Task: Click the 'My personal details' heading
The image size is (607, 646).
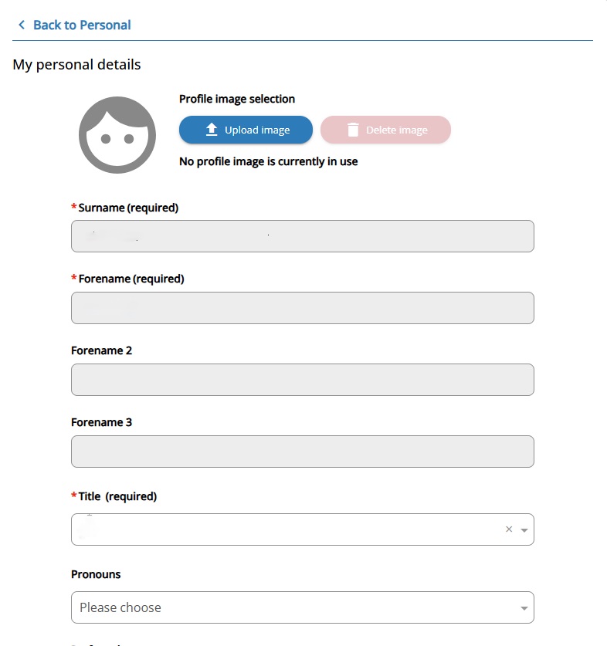Action: pyautogui.click(x=76, y=65)
